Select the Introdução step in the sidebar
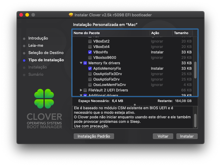Screen dimensions: 221x166 click(38, 38)
